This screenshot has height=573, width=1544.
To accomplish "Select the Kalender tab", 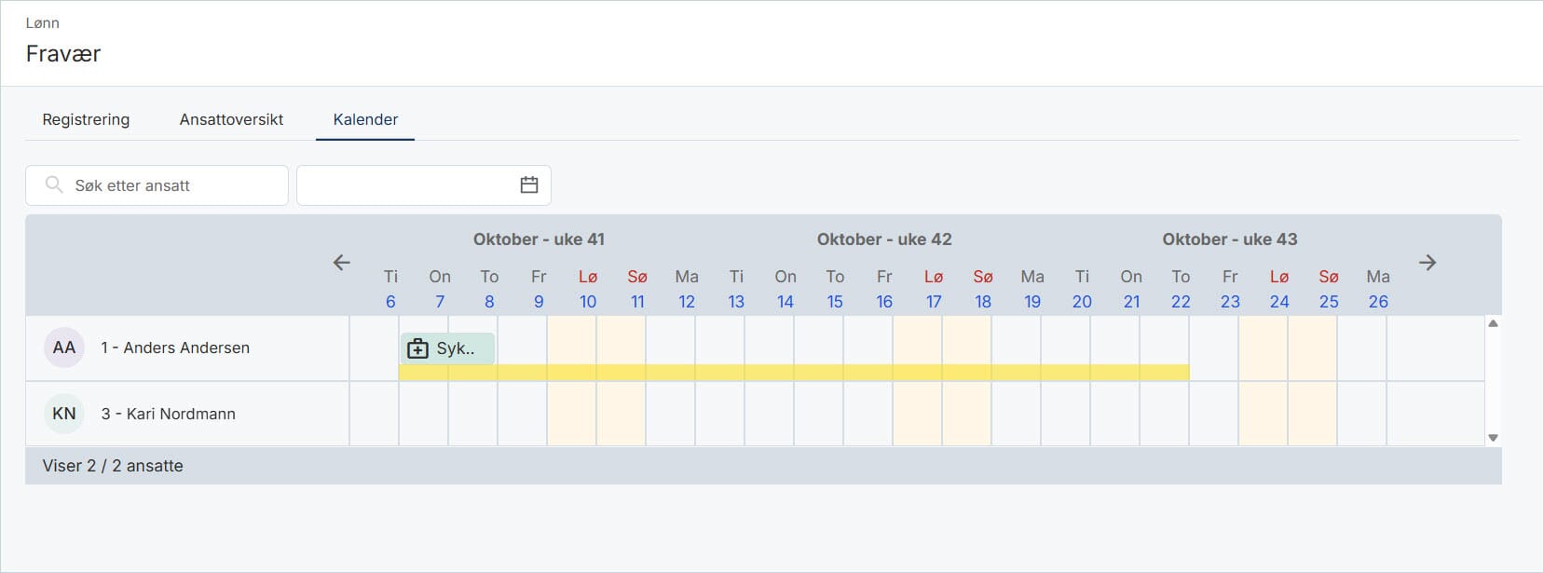I will tap(365, 119).
